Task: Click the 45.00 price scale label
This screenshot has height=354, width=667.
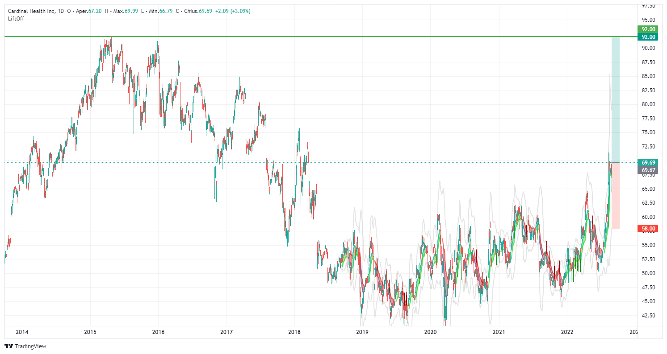Action: (x=648, y=301)
